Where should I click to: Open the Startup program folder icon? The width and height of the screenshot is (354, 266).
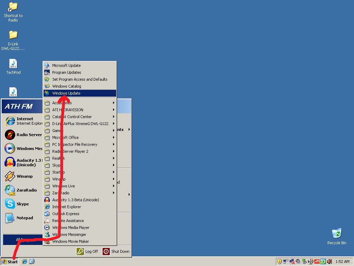47,172
